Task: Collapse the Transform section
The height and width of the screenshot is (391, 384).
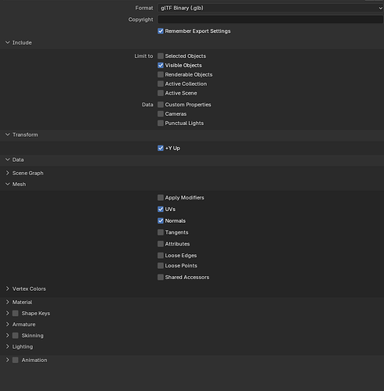Action: click(8, 135)
